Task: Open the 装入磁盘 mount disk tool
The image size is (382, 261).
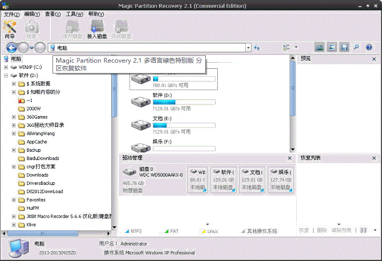Action: click(x=97, y=30)
